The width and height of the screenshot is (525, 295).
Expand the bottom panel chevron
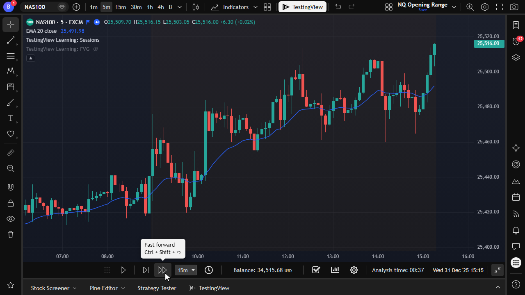pyautogui.click(x=498, y=288)
